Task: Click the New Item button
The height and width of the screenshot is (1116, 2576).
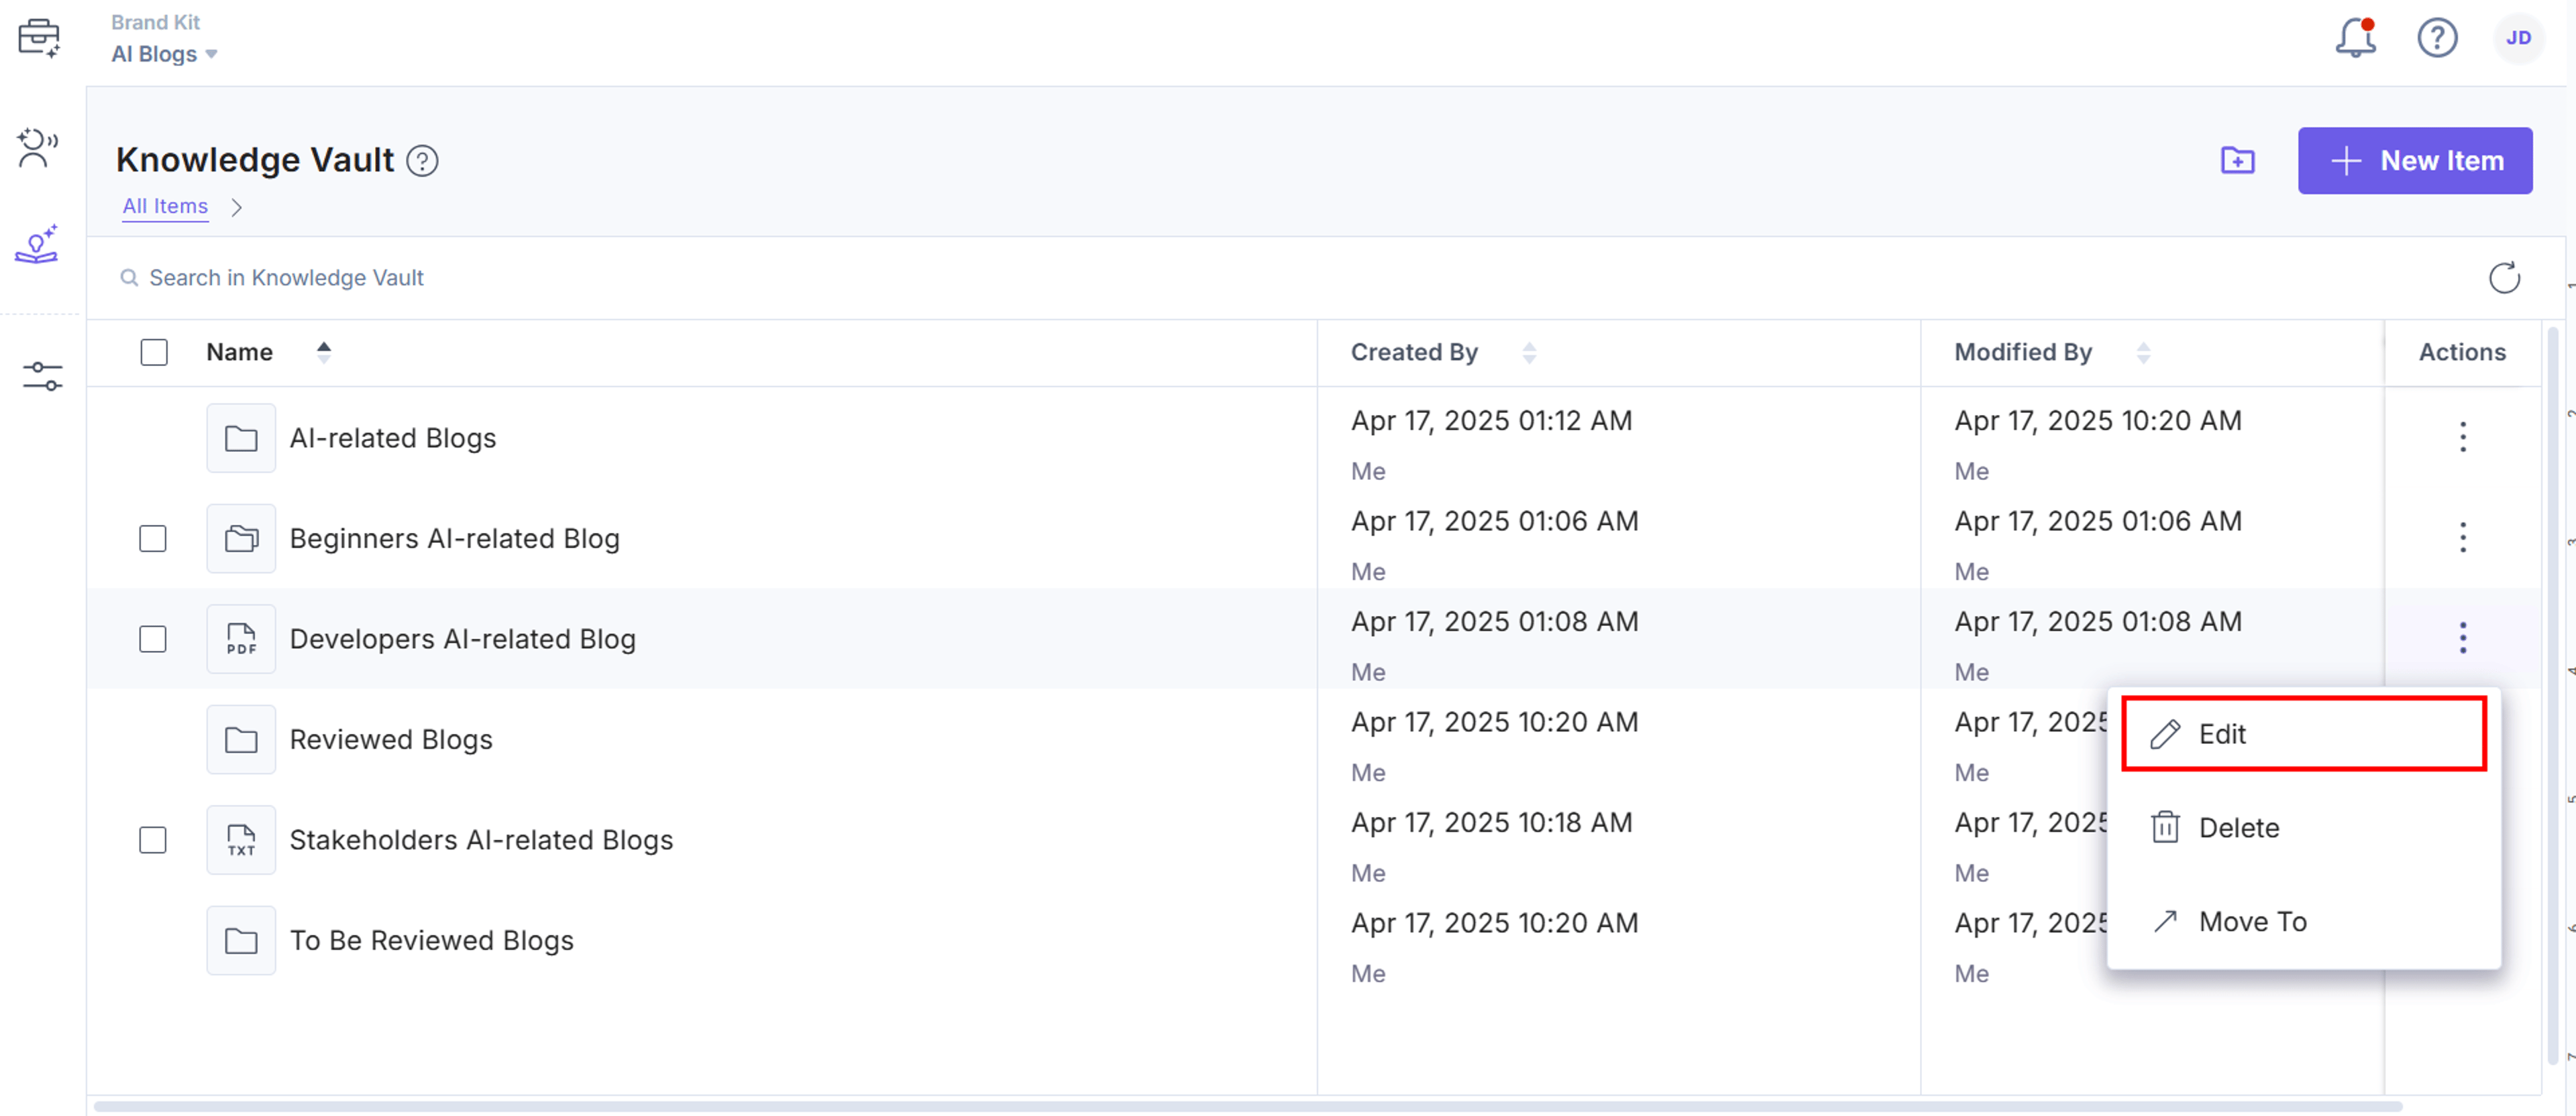Action: (x=2414, y=161)
